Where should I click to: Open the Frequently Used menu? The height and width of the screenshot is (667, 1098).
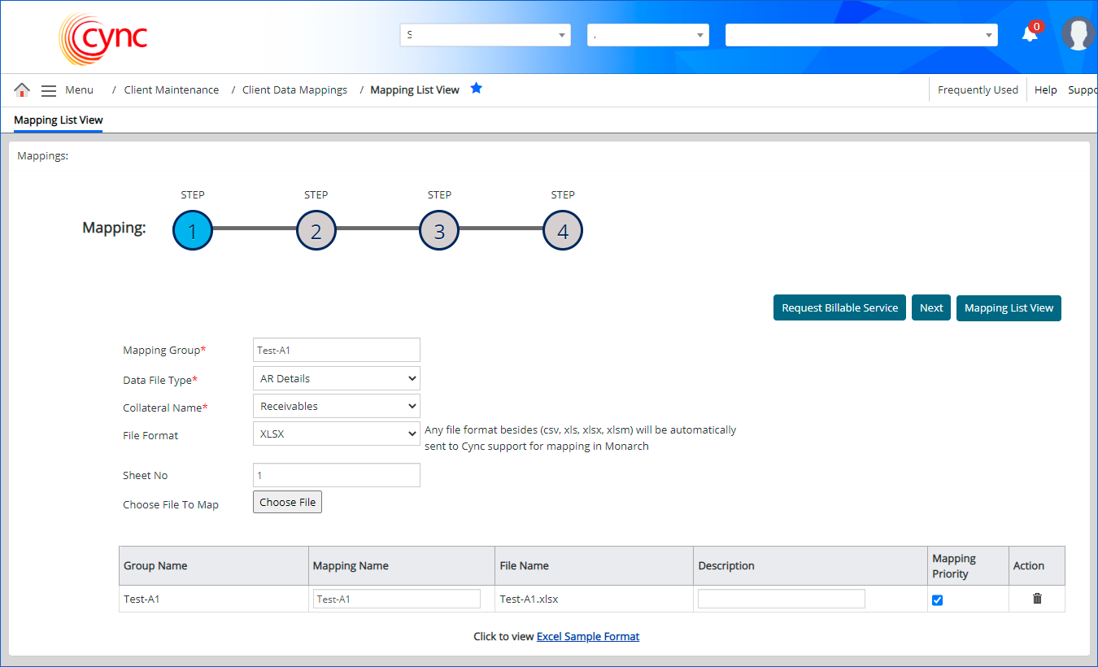(x=978, y=89)
